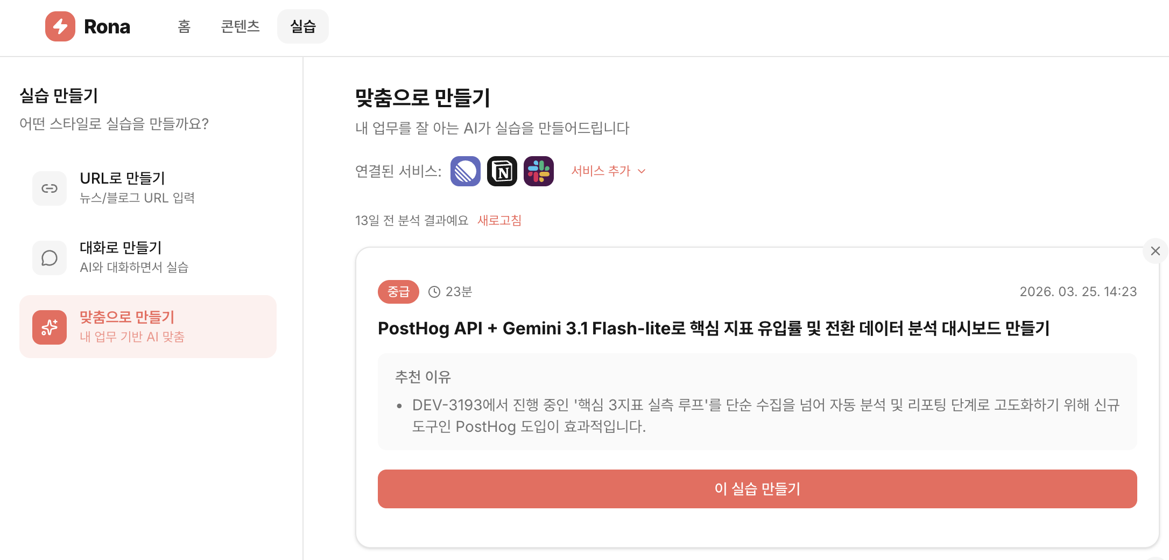
Task: Select the 실습 tab
Action: click(x=302, y=26)
